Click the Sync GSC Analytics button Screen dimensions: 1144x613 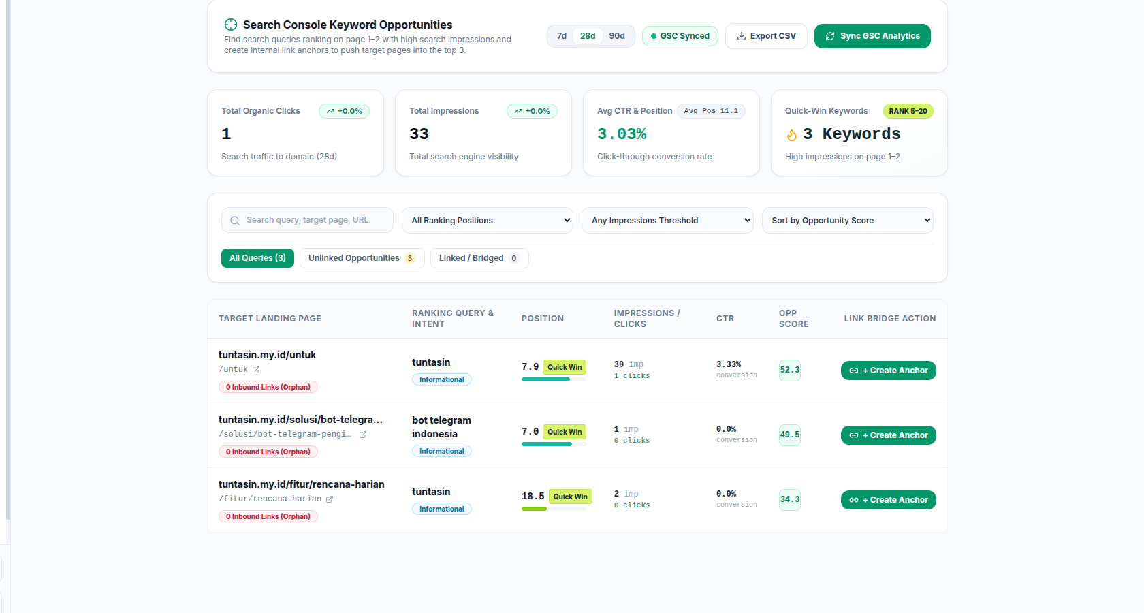pyautogui.click(x=872, y=36)
